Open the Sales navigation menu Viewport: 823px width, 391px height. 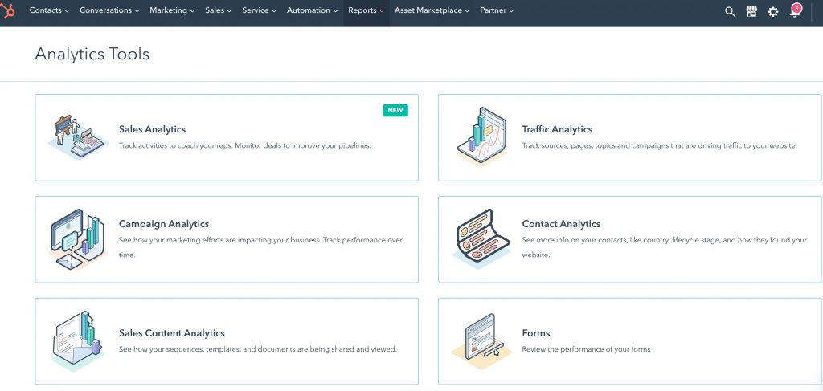click(219, 10)
